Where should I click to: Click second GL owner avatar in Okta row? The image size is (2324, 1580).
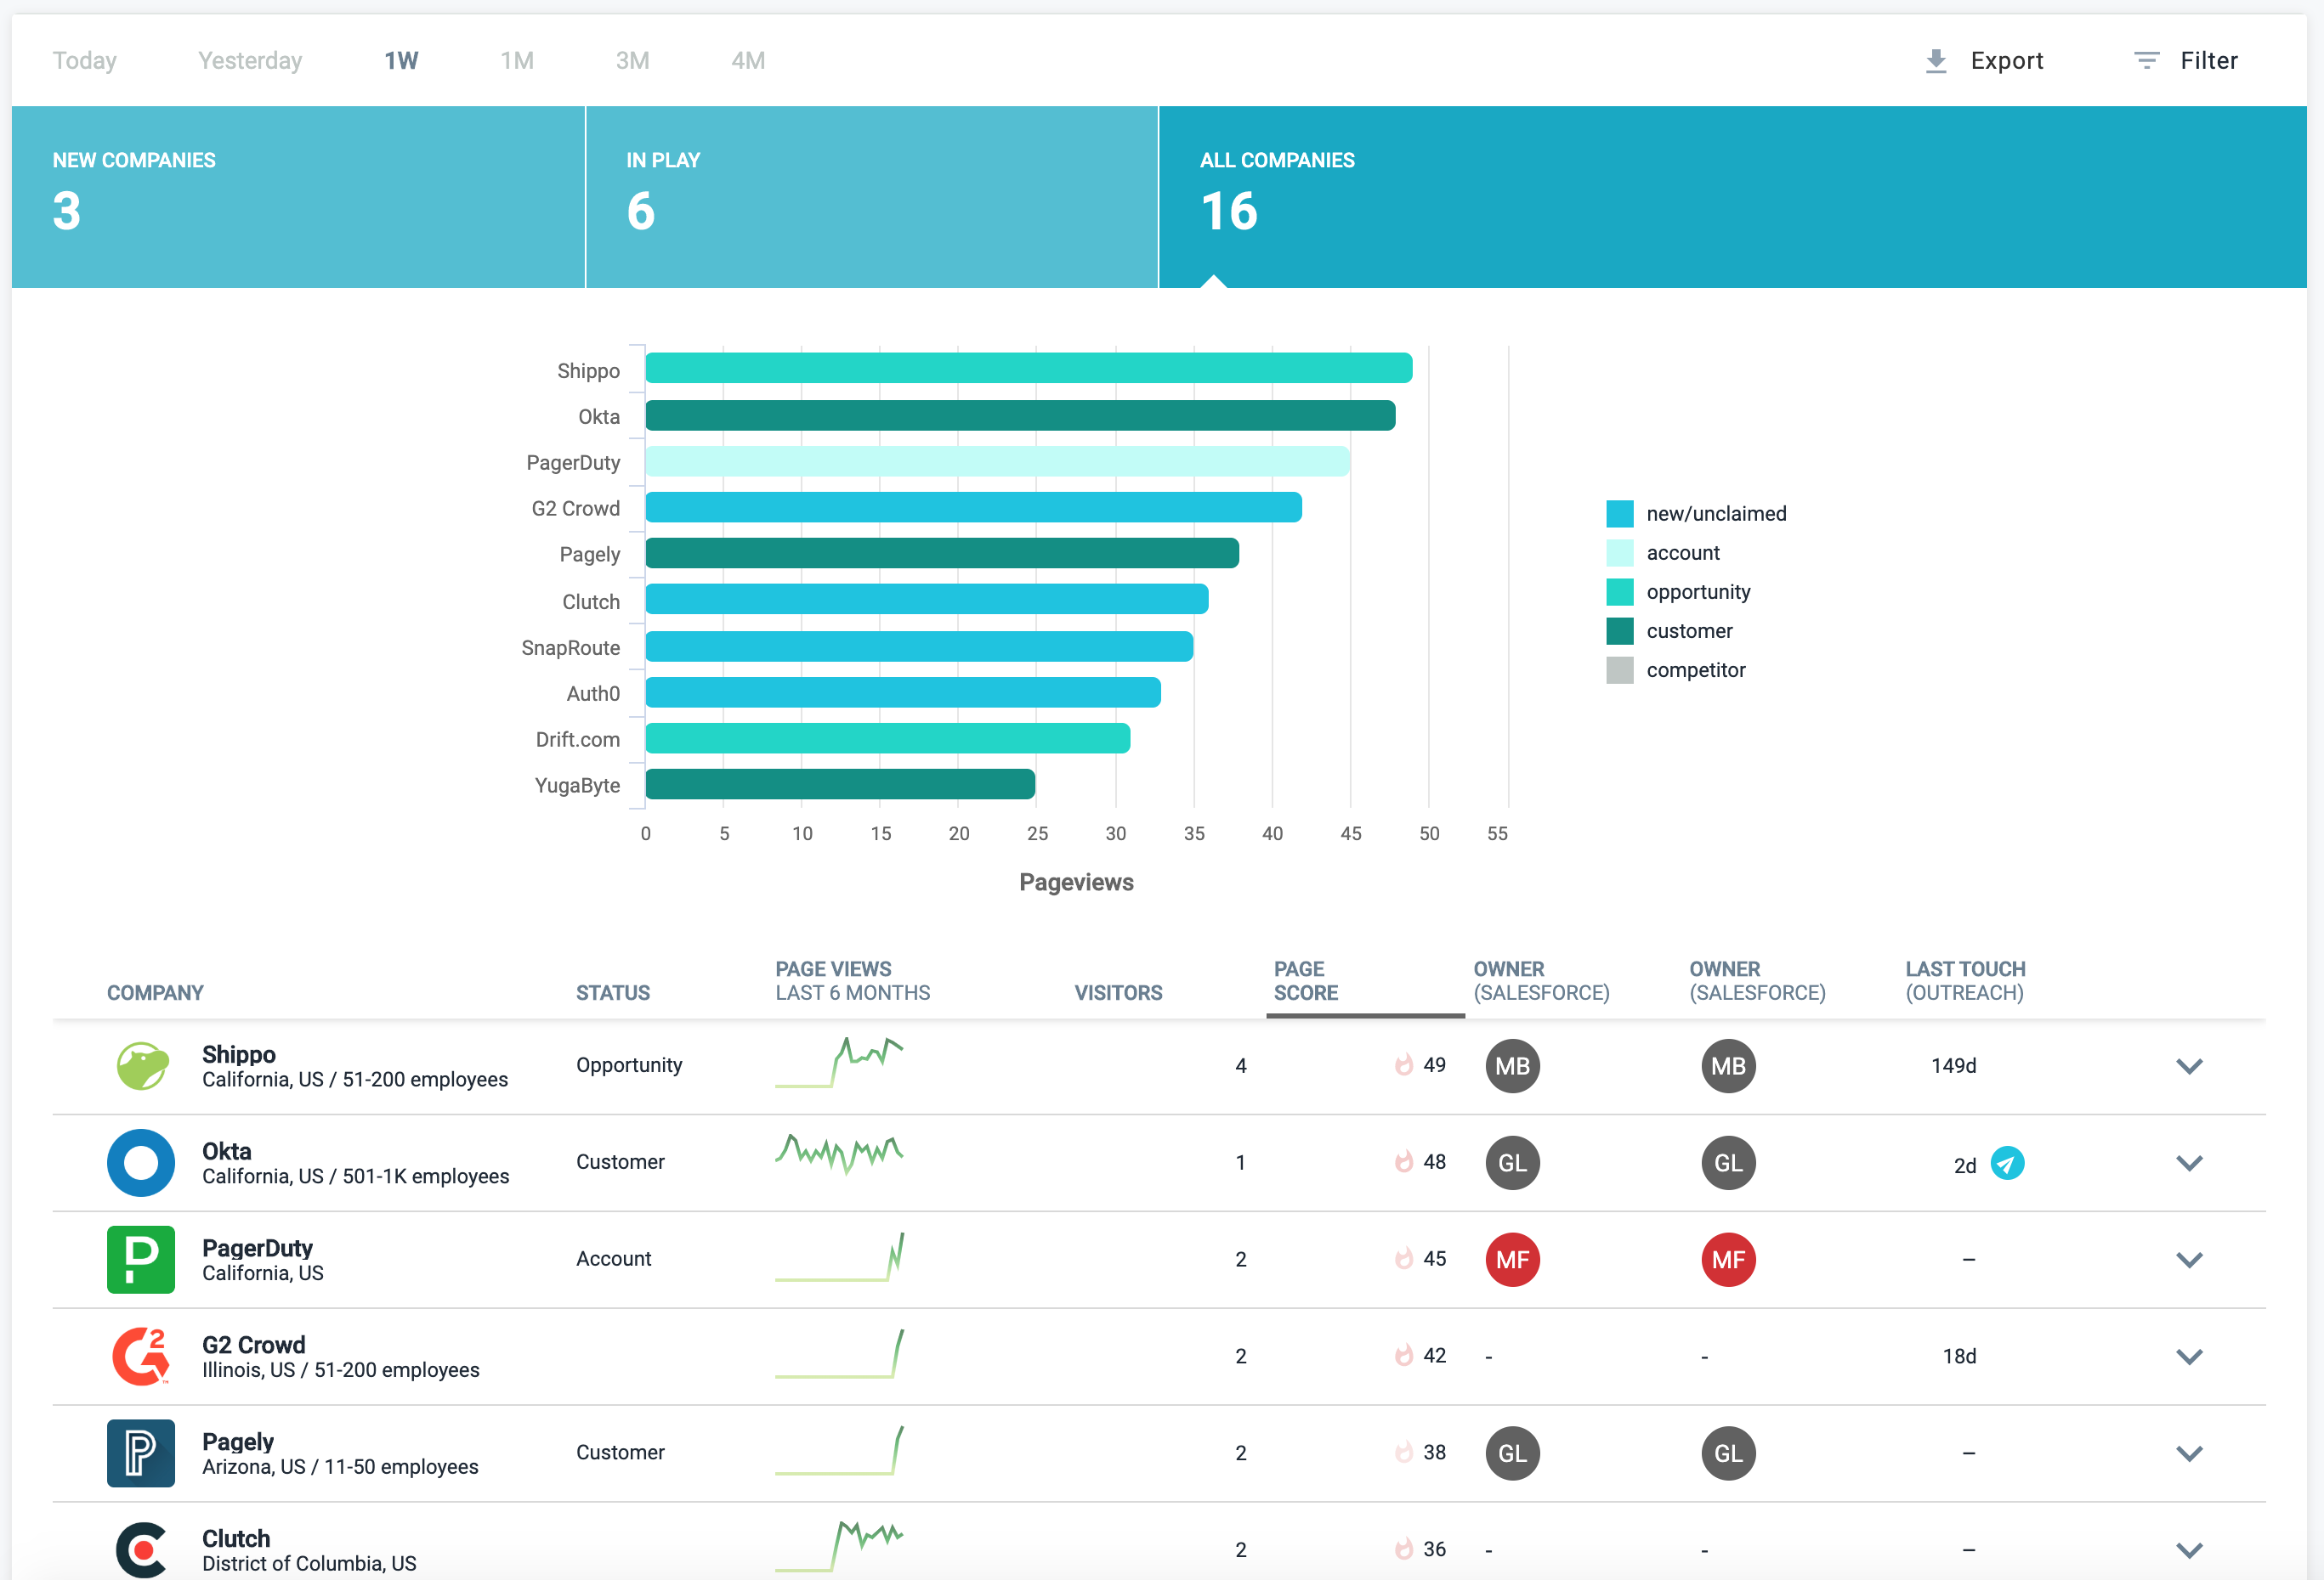pyautogui.click(x=1728, y=1162)
